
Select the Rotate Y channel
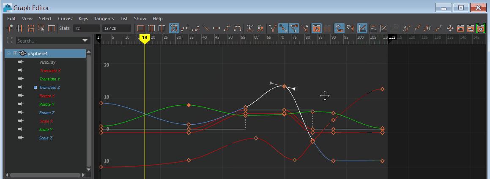coord(47,104)
